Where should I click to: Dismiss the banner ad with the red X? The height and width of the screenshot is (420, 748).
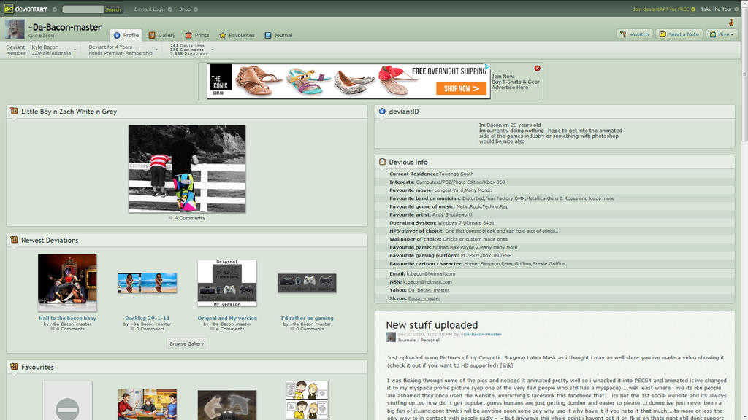tap(537, 67)
